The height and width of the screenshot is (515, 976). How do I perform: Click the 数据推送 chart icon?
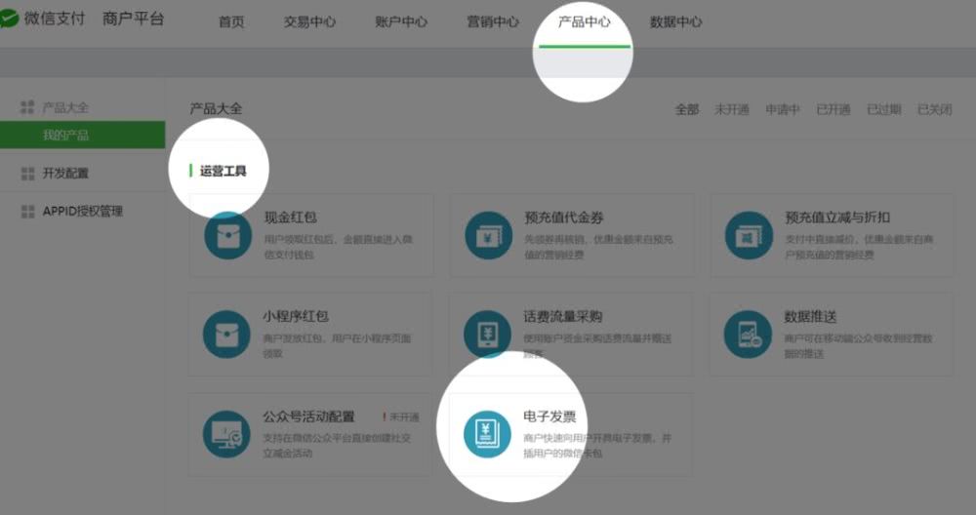(749, 335)
